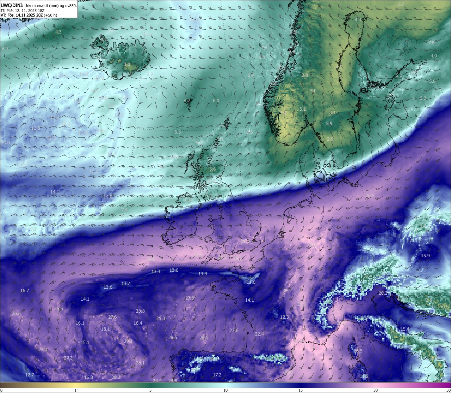Click the map value '27.3'
451x393 pixels.
[x=43, y=349]
